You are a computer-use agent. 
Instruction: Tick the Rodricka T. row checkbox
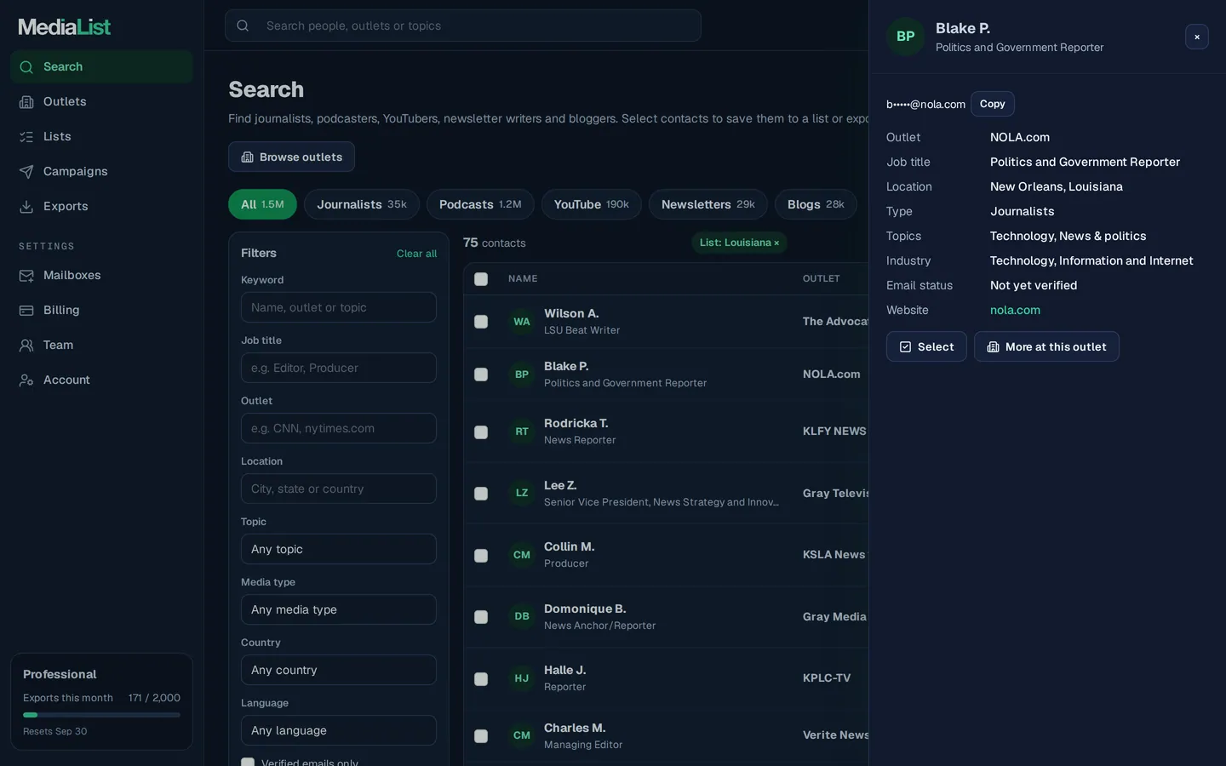pos(481,432)
